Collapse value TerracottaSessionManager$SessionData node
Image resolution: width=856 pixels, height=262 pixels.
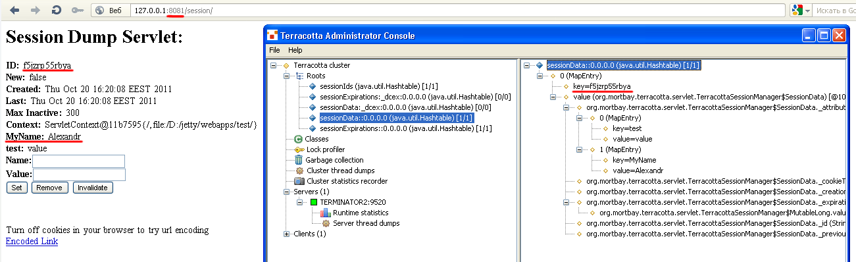552,97
